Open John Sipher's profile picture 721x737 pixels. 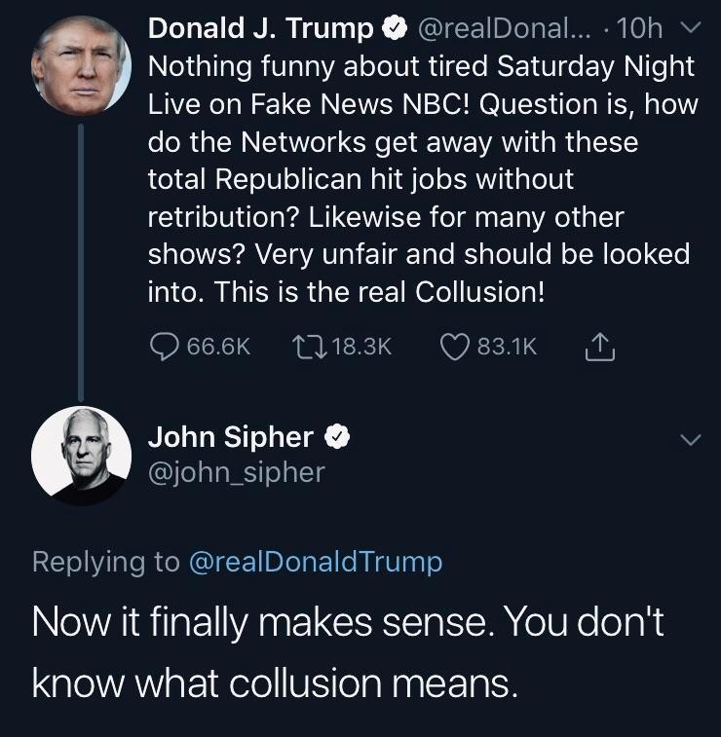click(x=81, y=455)
